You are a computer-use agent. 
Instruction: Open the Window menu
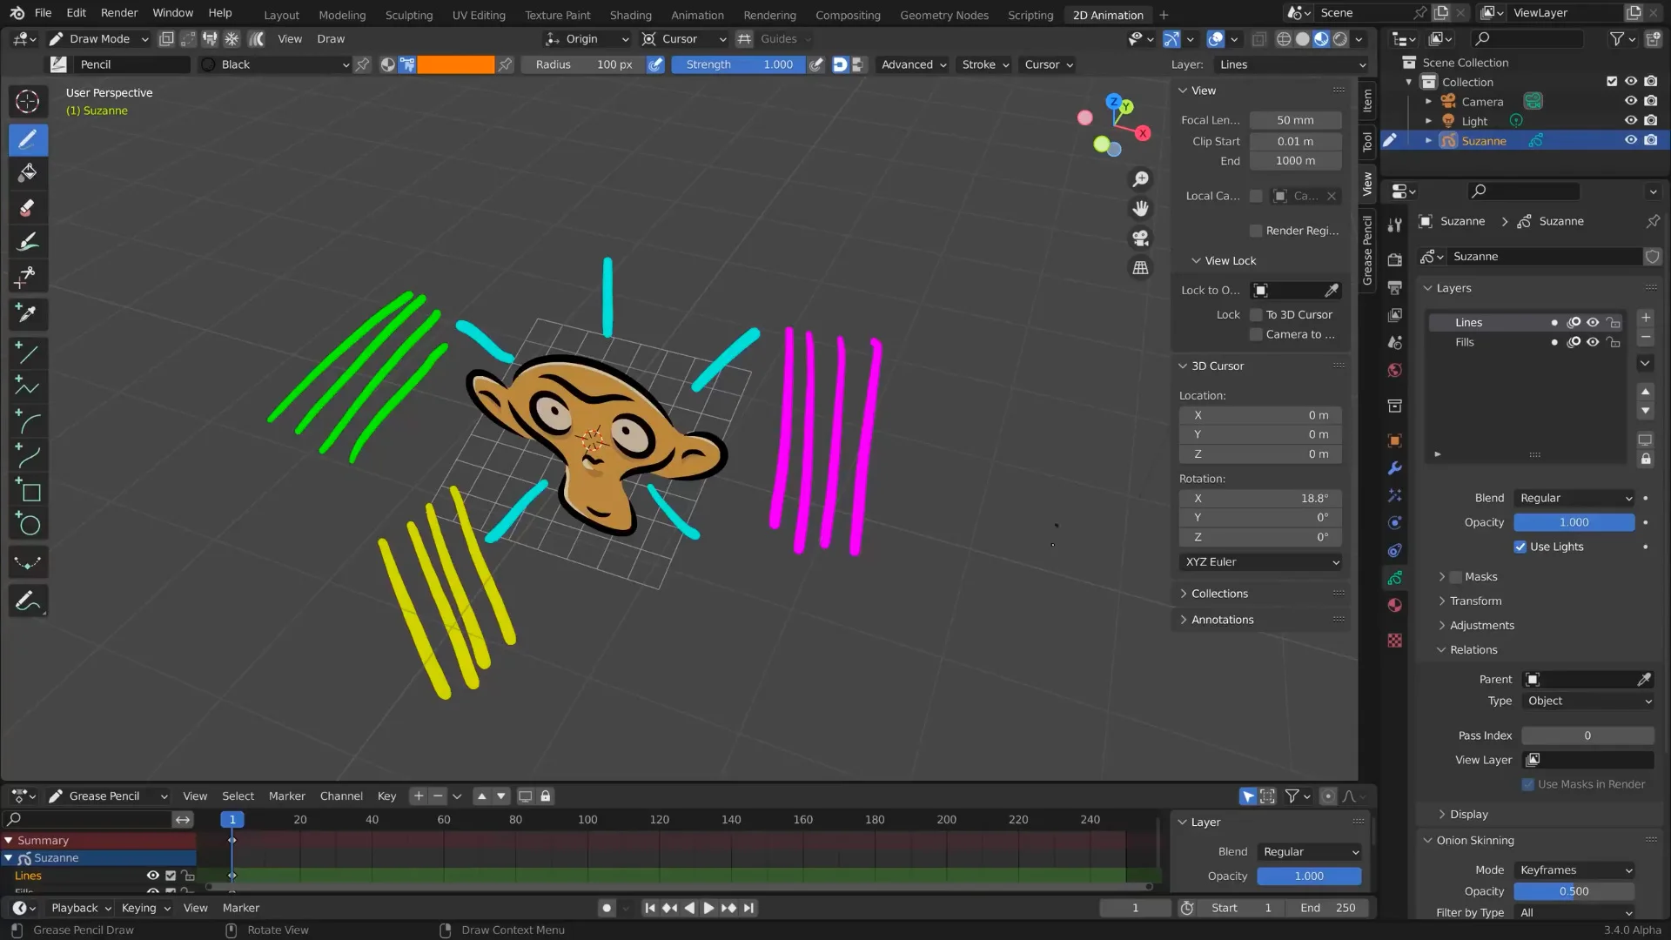point(172,13)
